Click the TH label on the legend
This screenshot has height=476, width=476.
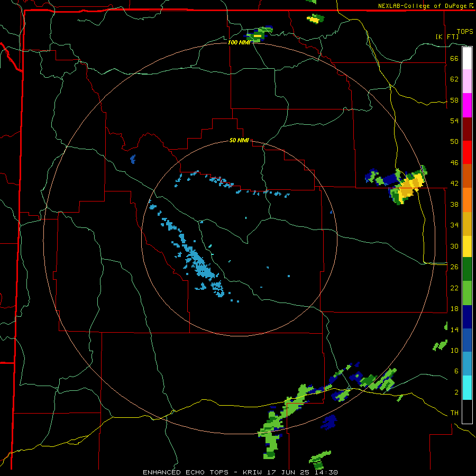point(454,413)
